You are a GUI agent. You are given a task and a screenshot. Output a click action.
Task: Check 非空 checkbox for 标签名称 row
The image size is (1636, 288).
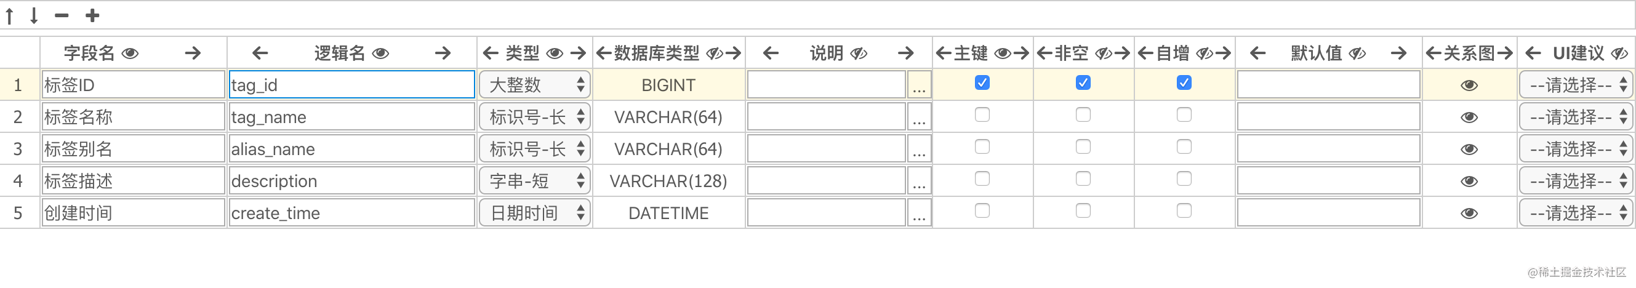click(x=1083, y=115)
